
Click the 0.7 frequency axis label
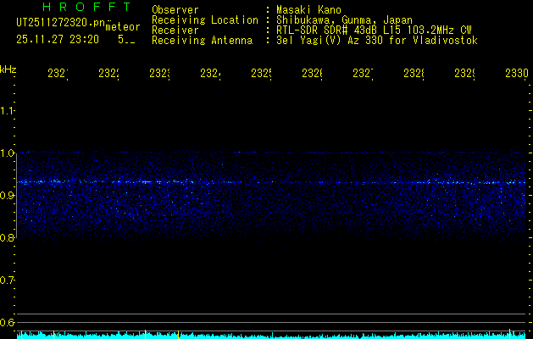click(x=7, y=281)
